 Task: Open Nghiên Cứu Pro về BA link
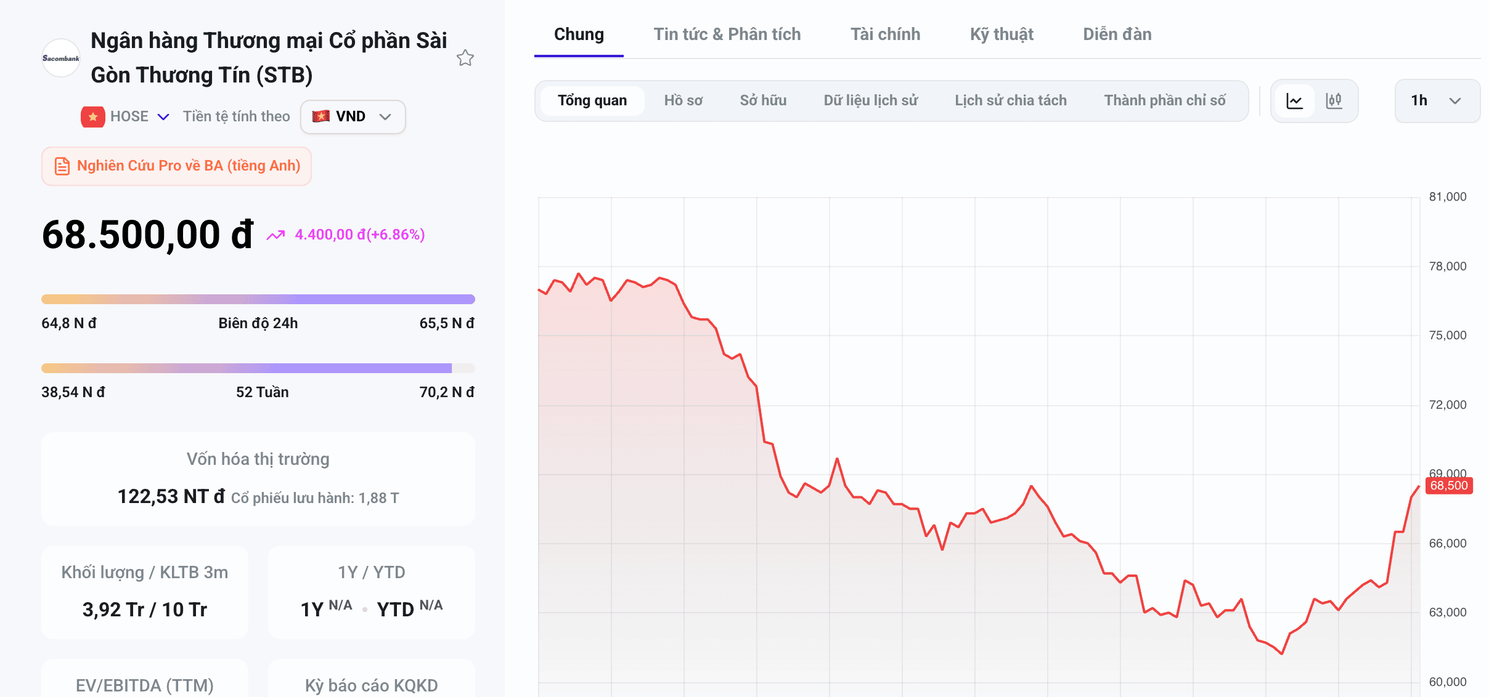176,166
